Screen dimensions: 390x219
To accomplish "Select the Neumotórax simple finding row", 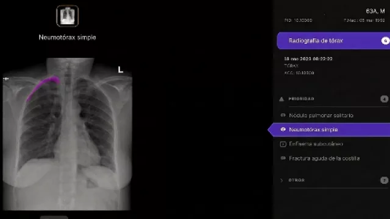I will 329,130.
